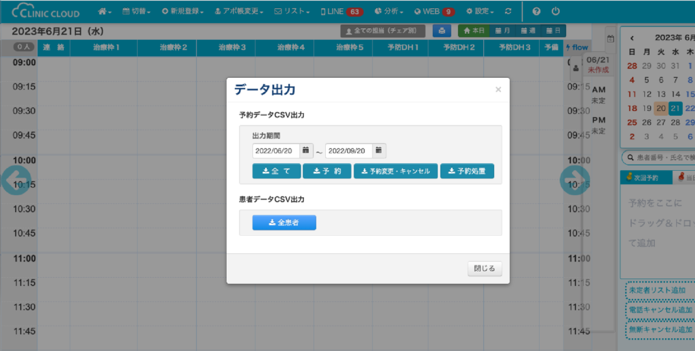Switch calendar to 週 view
This screenshot has width=695, height=351.
click(x=527, y=30)
